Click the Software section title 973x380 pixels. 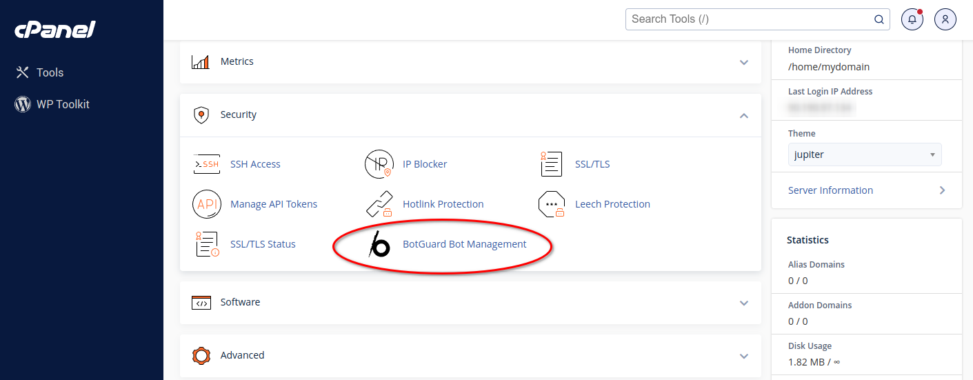point(240,302)
